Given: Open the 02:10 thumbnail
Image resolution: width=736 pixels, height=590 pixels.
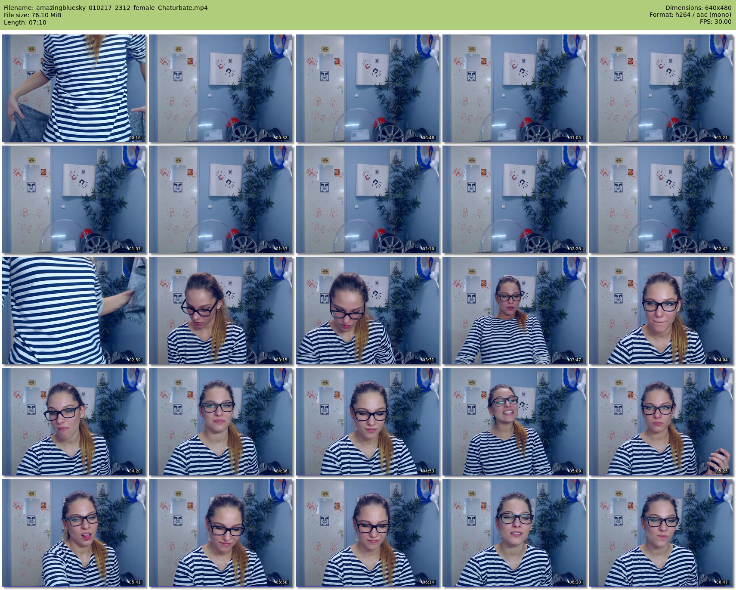Looking at the screenshot, I should 368,199.
